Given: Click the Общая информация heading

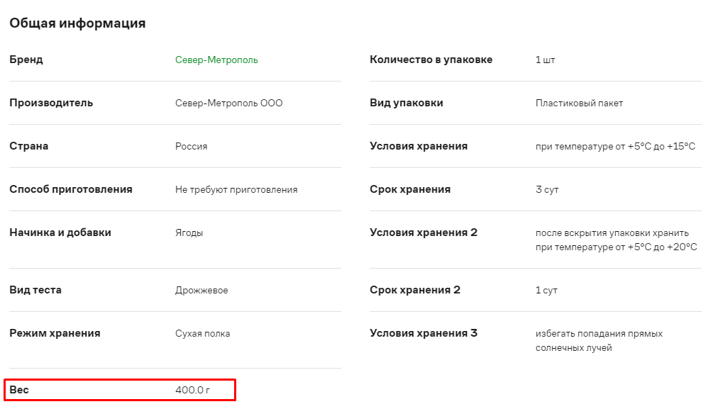Looking at the screenshot, I should coord(78,23).
